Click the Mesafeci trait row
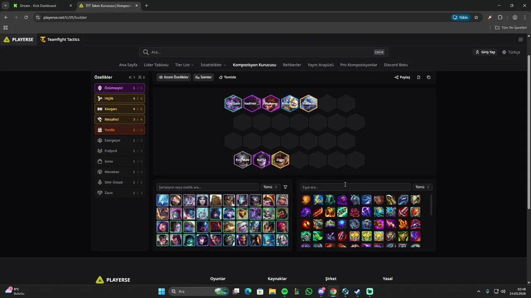 (120, 120)
